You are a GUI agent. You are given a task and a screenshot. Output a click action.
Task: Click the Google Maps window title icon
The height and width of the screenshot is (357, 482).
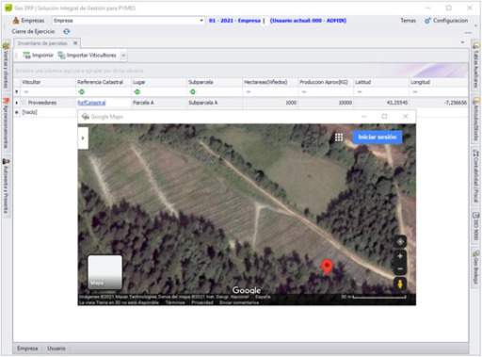tap(85, 117)
